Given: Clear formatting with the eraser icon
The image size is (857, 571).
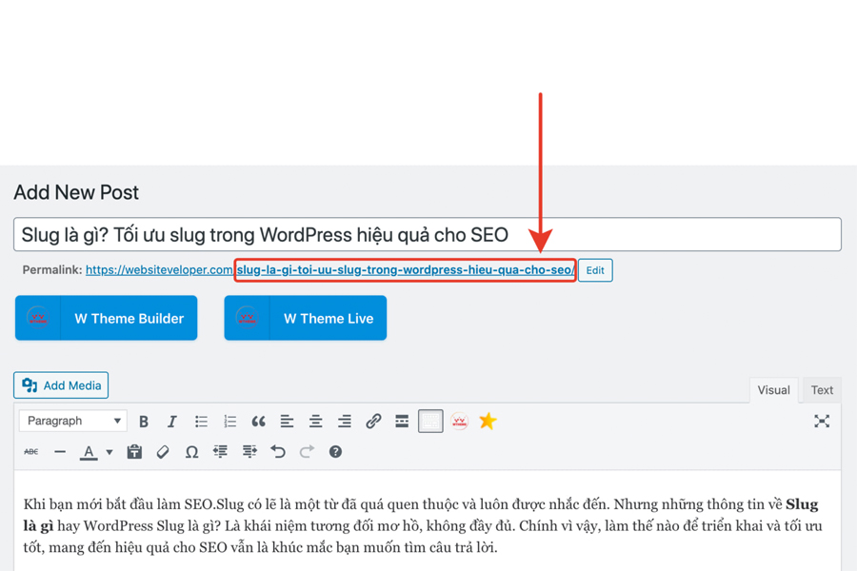Looking at the screenshot, I should click(x=163, y=452).
